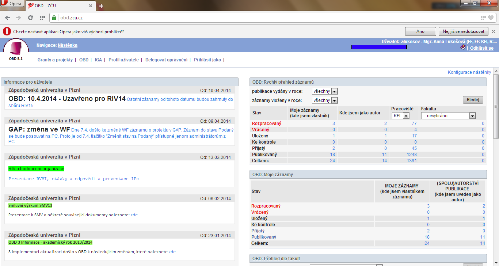Image resolution: width=499 pixels, height=266 pixels.
Task: Click the GAP WF change description link
Action: [x=121, y=136]
